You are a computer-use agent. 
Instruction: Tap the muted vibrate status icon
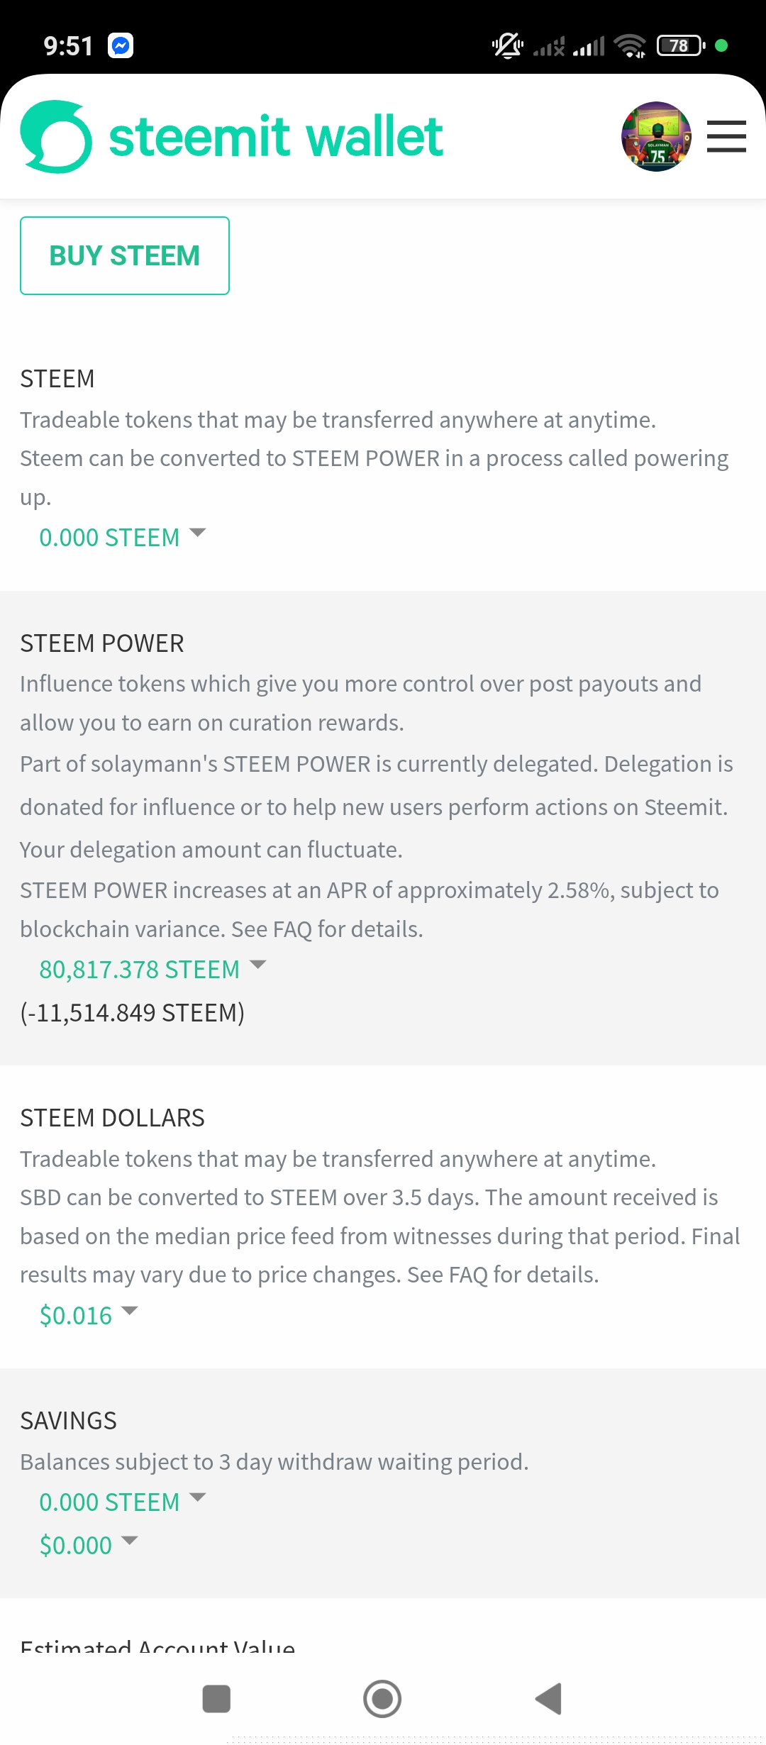(508, 46)
